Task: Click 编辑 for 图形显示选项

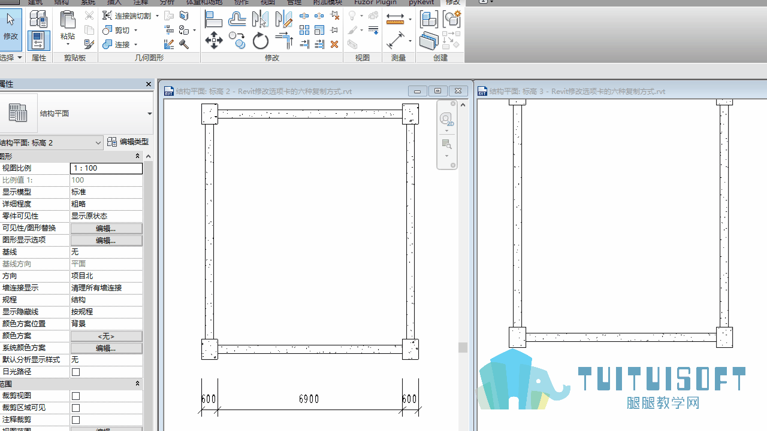Action: (x=106, y=240)
